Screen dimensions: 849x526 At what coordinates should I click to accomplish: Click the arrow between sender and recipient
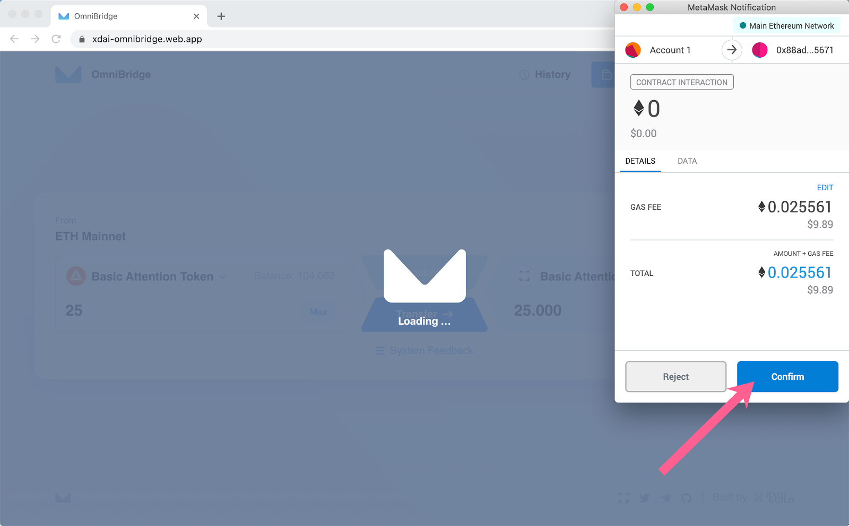(732, 50)
